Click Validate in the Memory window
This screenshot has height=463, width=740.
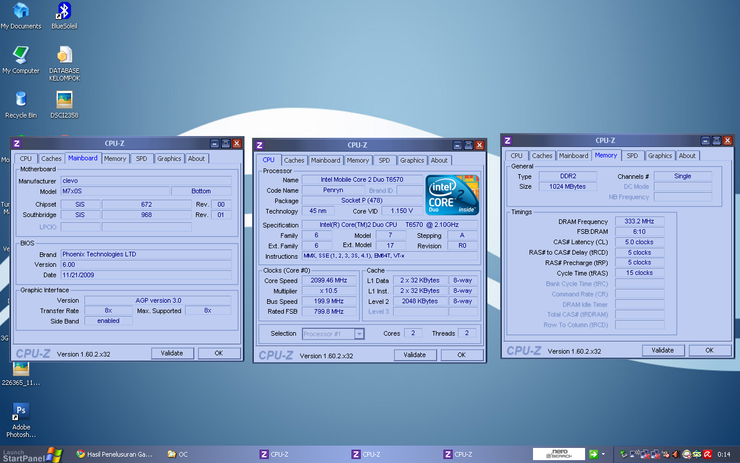coord(663,350)
